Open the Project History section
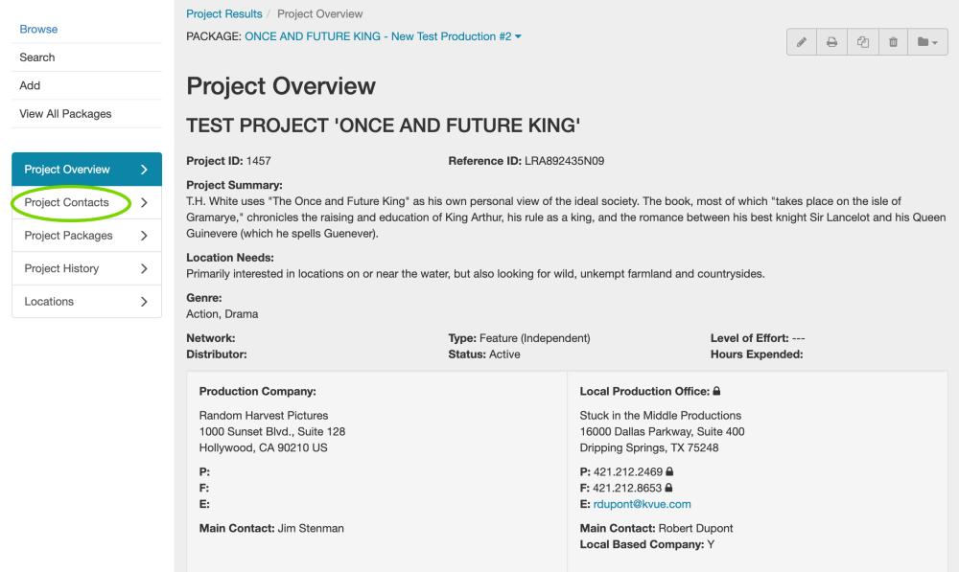This screenshot has width=959, height=572. [x=62, y=268]
